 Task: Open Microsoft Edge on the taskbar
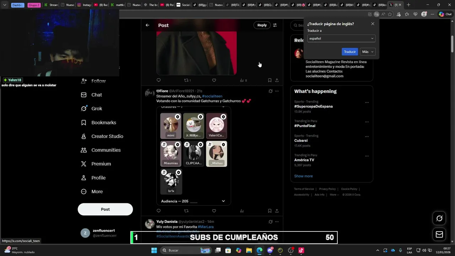259,250
